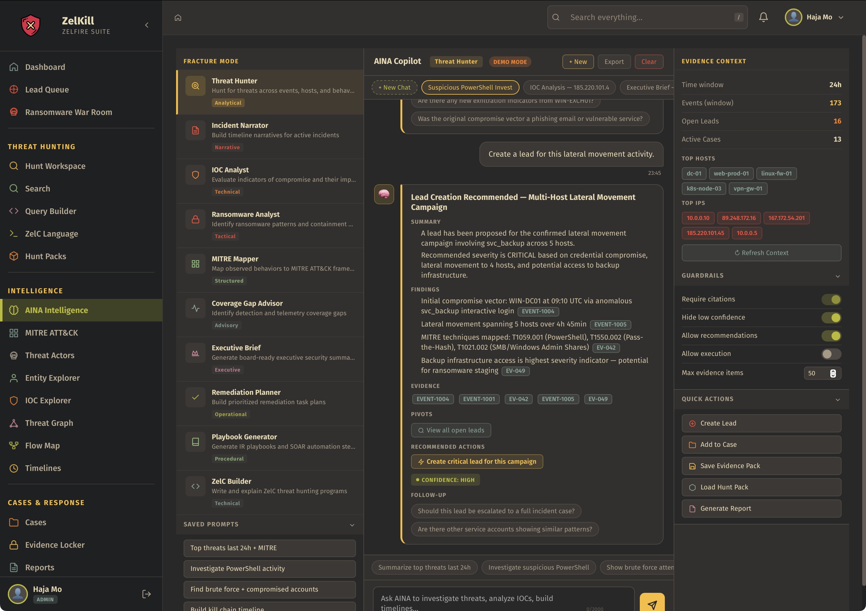The image size is (866, 611).
Task: Select the Ransomware Analyst lock icon
Action: click(x=196, y=219)
